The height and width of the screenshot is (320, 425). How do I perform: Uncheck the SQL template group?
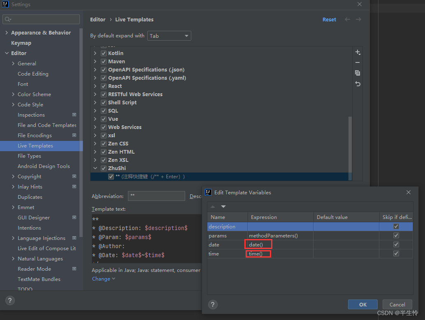coord(104,111)
